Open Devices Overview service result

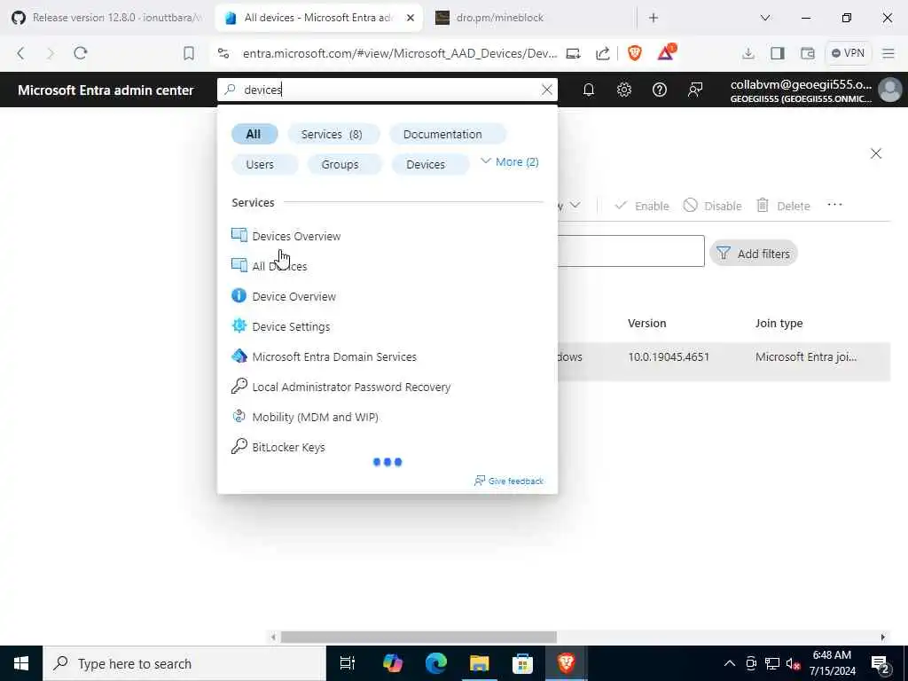tap(286, 236)
